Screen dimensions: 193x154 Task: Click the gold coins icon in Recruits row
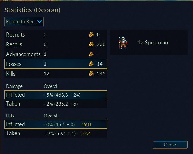pyautogui.click(x=91, y=34)
